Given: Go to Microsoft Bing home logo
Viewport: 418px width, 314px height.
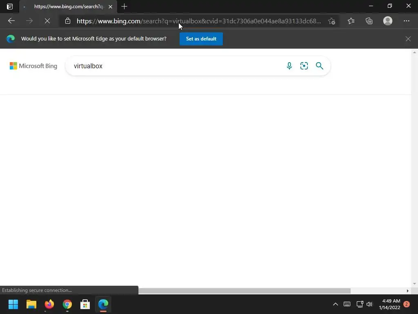Looking at the screenshot, I should click(x=33, y=66).
